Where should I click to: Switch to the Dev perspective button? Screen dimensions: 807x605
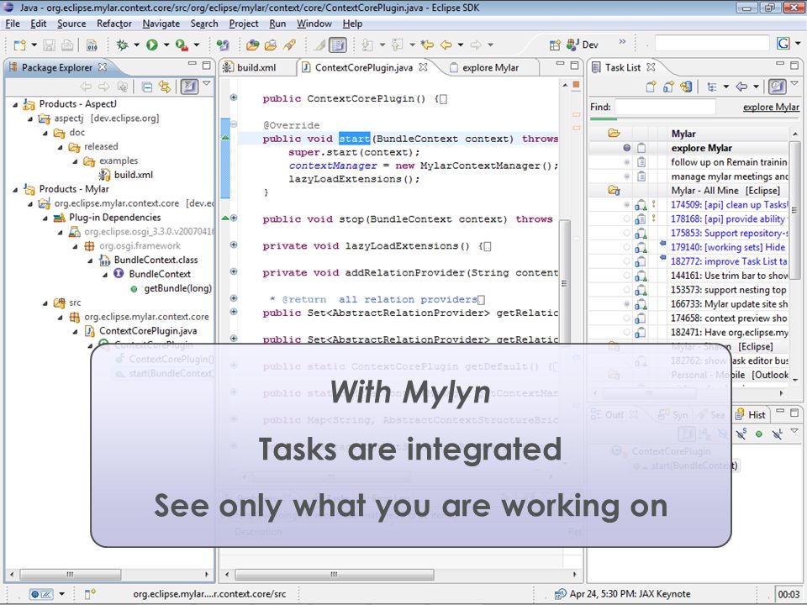click(x=583, y=45)
